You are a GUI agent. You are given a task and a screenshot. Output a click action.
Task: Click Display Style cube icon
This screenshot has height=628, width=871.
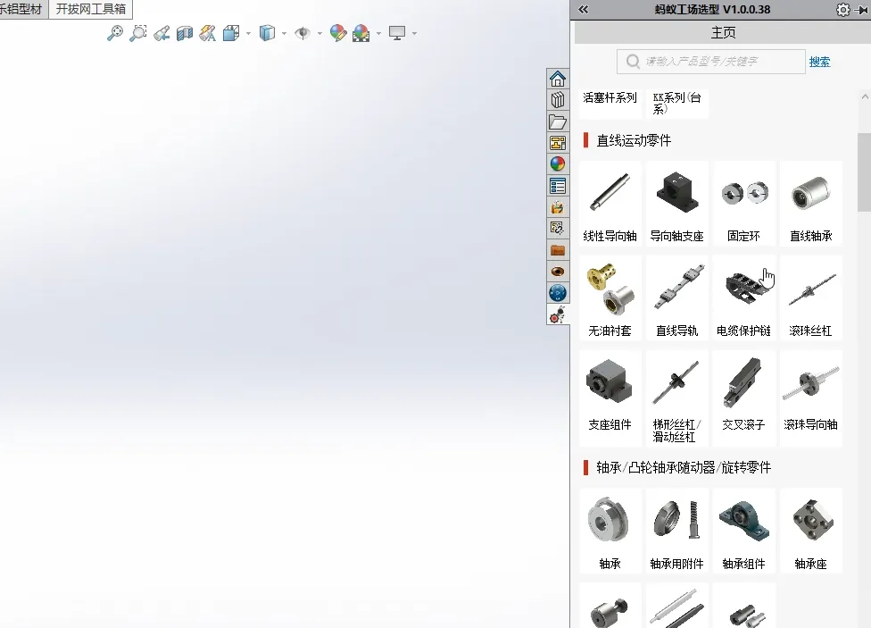(267, 33)
